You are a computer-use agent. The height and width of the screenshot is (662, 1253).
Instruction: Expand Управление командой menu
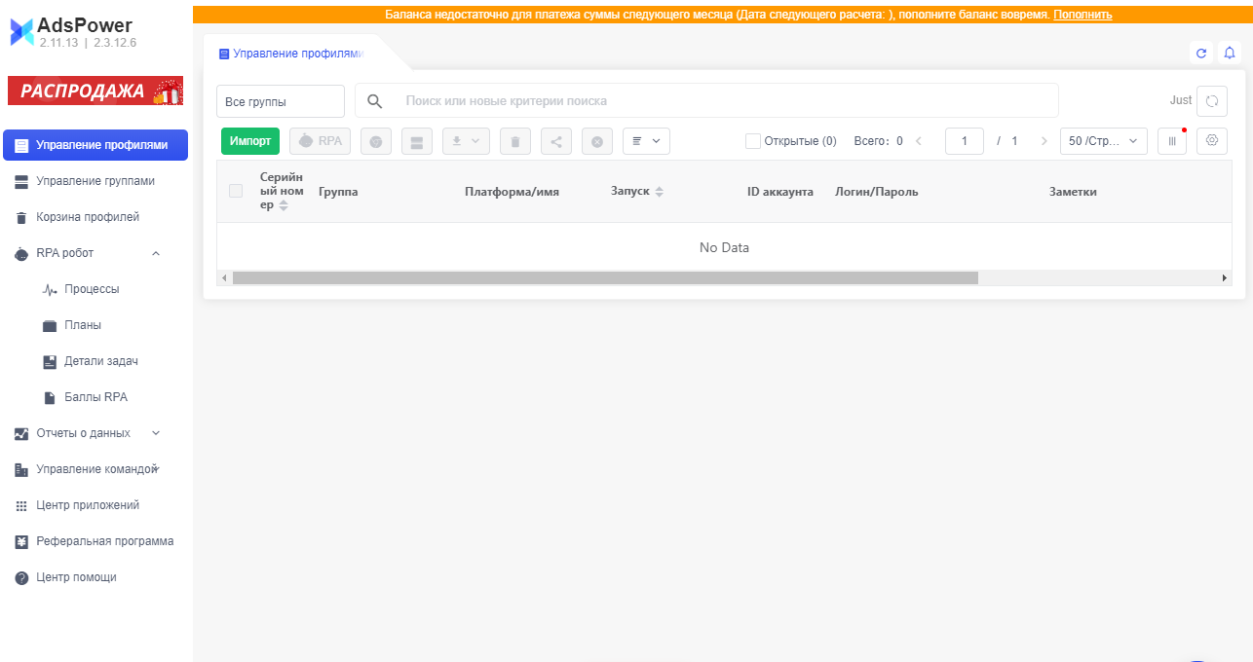point(95,469)
